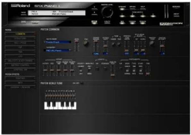The image size is (191, 135).
Task: Toggle the Legato Retrigger button
Action: (105, 69)
